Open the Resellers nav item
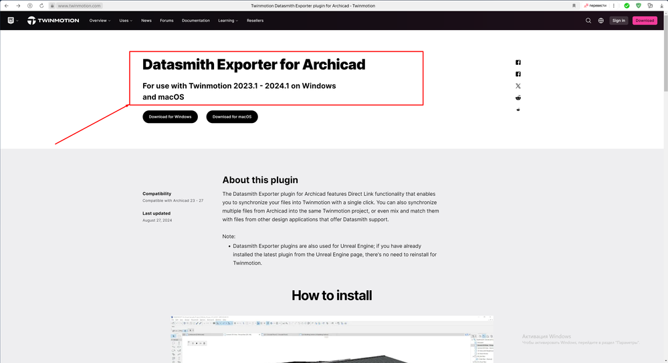The width and height of the screenshot is (668, 363). point(255,21)
